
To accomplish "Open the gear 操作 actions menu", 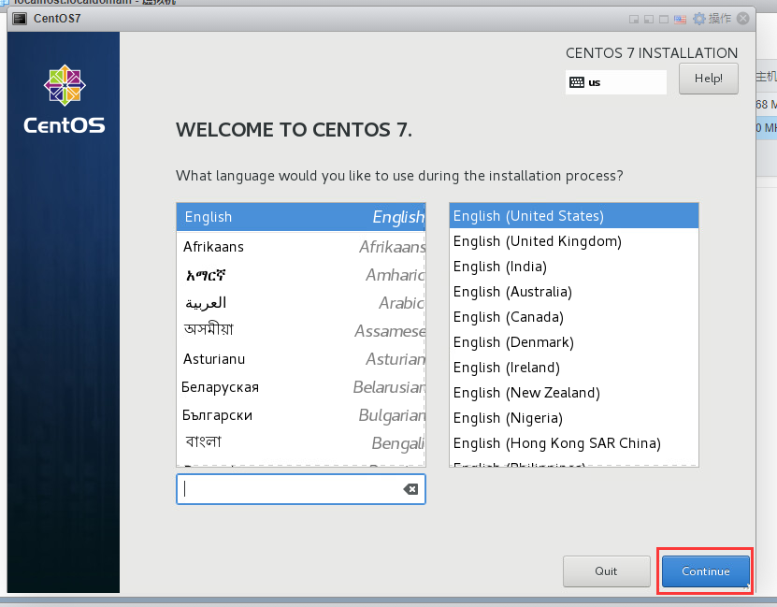I will click(x=712, y=19).
